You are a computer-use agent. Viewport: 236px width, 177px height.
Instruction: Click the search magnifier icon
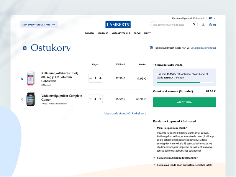194,25
